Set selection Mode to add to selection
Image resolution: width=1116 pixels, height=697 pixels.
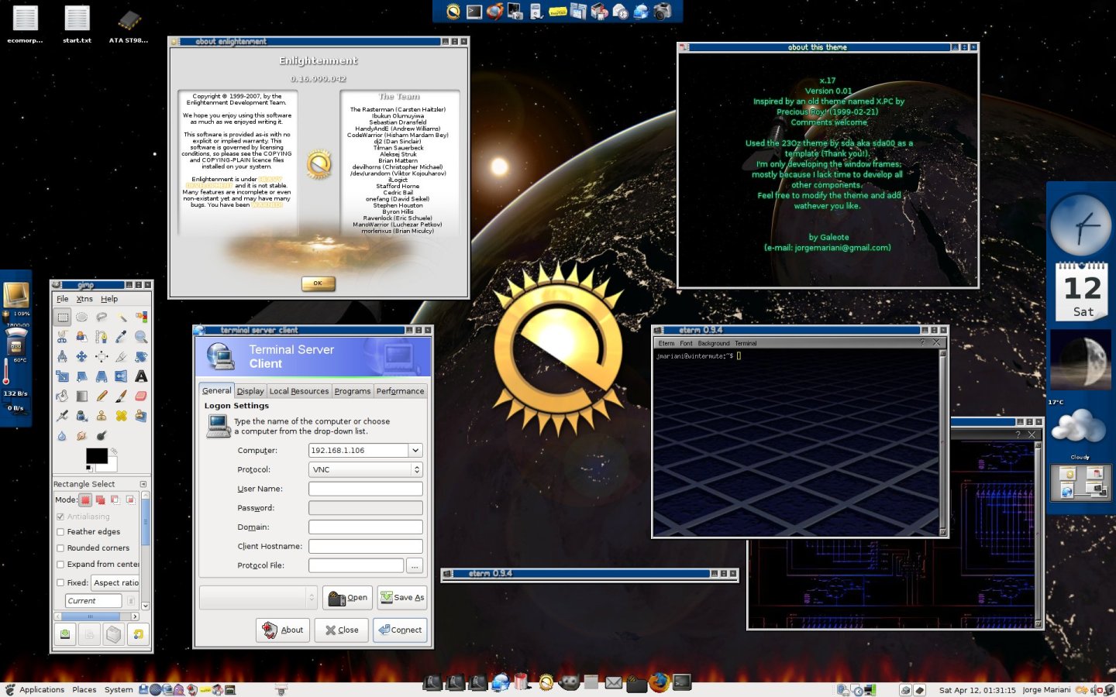click(100, 500)
